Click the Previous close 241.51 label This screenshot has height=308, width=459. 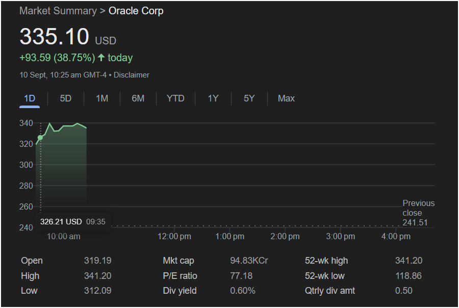tap(418, 213)
